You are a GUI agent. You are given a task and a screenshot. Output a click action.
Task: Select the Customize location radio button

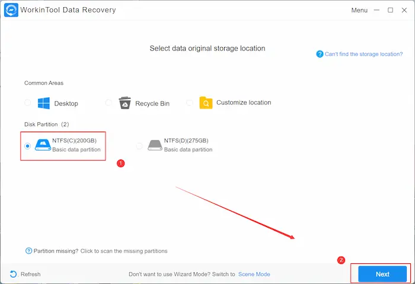point(190,103)
